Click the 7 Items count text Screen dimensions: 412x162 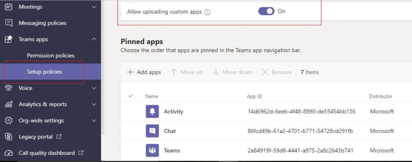[x=310, y=72]
